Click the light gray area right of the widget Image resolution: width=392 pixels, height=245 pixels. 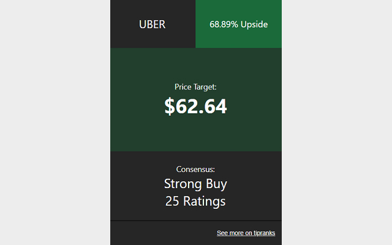[x=337, y=123]
